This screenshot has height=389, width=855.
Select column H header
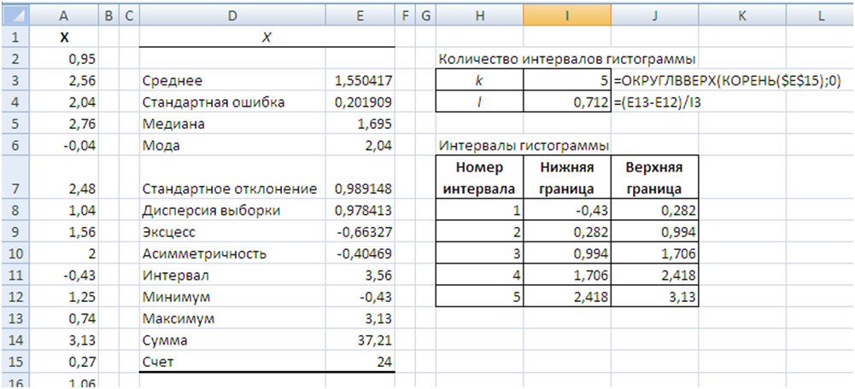480,17
